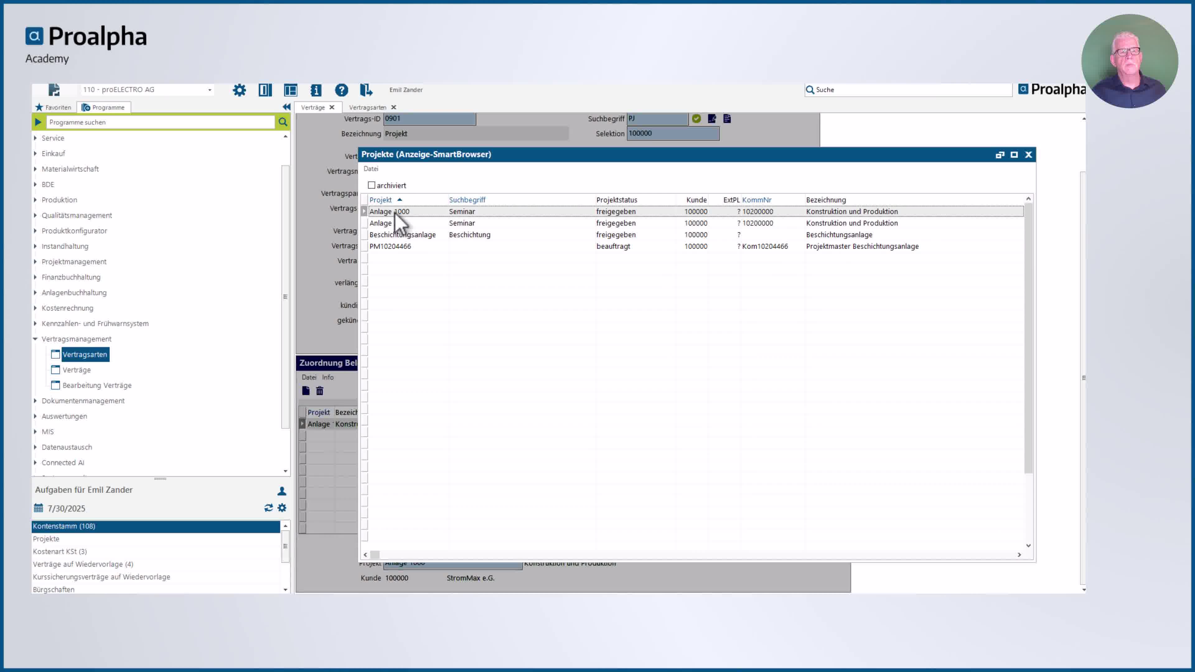
Task: Expand the Service tree node
Action: pyautogui.click(x=35, y=138)
